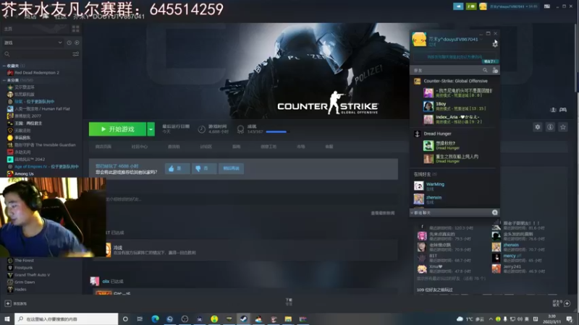
Task: Switch the library to grid view icon
Action: pyautogui.click(x=76, y=29)
